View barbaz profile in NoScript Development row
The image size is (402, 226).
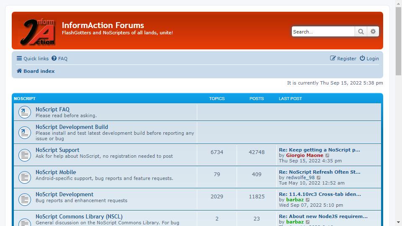pos(295,200)
